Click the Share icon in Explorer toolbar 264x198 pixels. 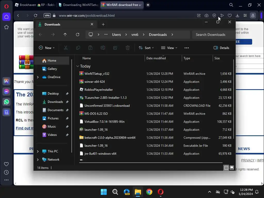click(115, 48)
